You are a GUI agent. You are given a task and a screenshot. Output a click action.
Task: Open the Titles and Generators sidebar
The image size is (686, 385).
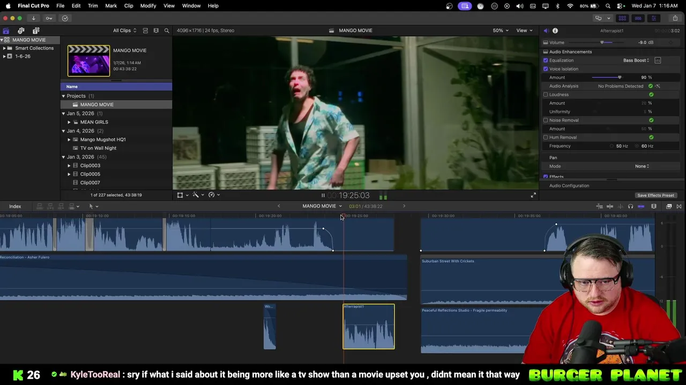(36, 30)
